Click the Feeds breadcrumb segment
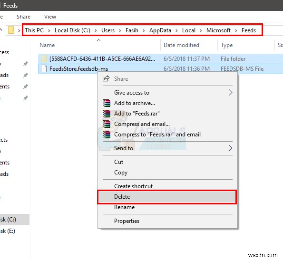Image resolution: width=283 pixels, height=260 pixels. [x=249, y=30]
